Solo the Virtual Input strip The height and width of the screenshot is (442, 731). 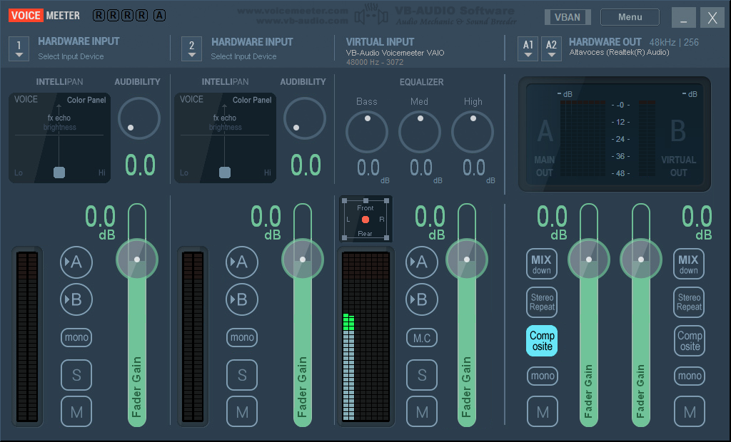pyautogui.click(x=422, y=375)
